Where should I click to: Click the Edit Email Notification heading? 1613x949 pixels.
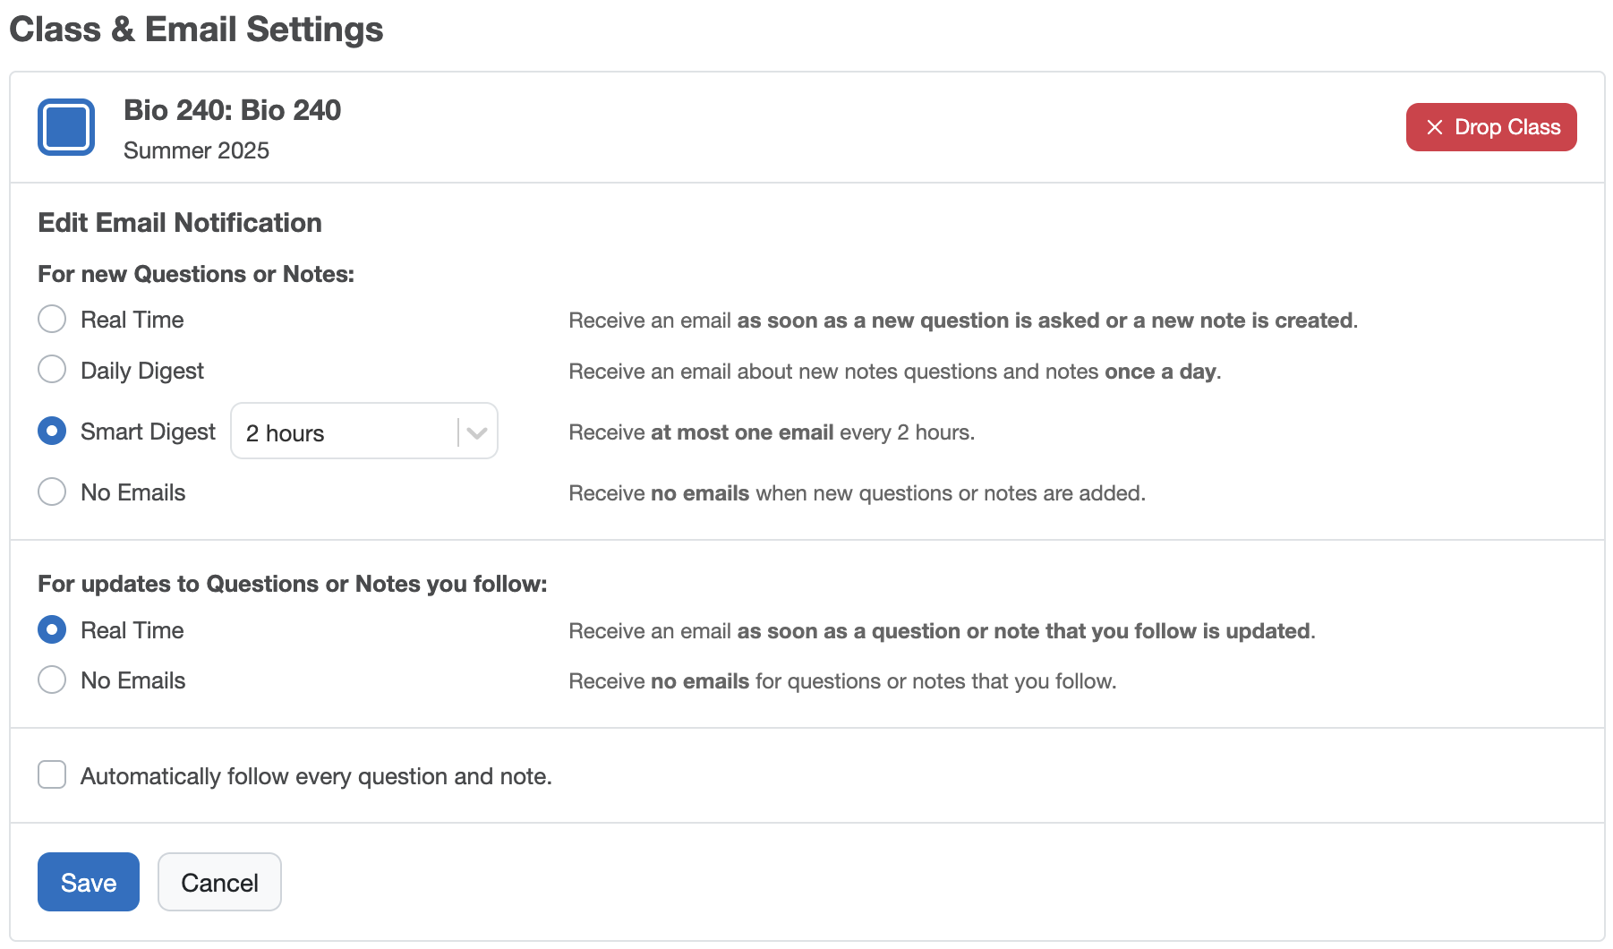point(180,223)
